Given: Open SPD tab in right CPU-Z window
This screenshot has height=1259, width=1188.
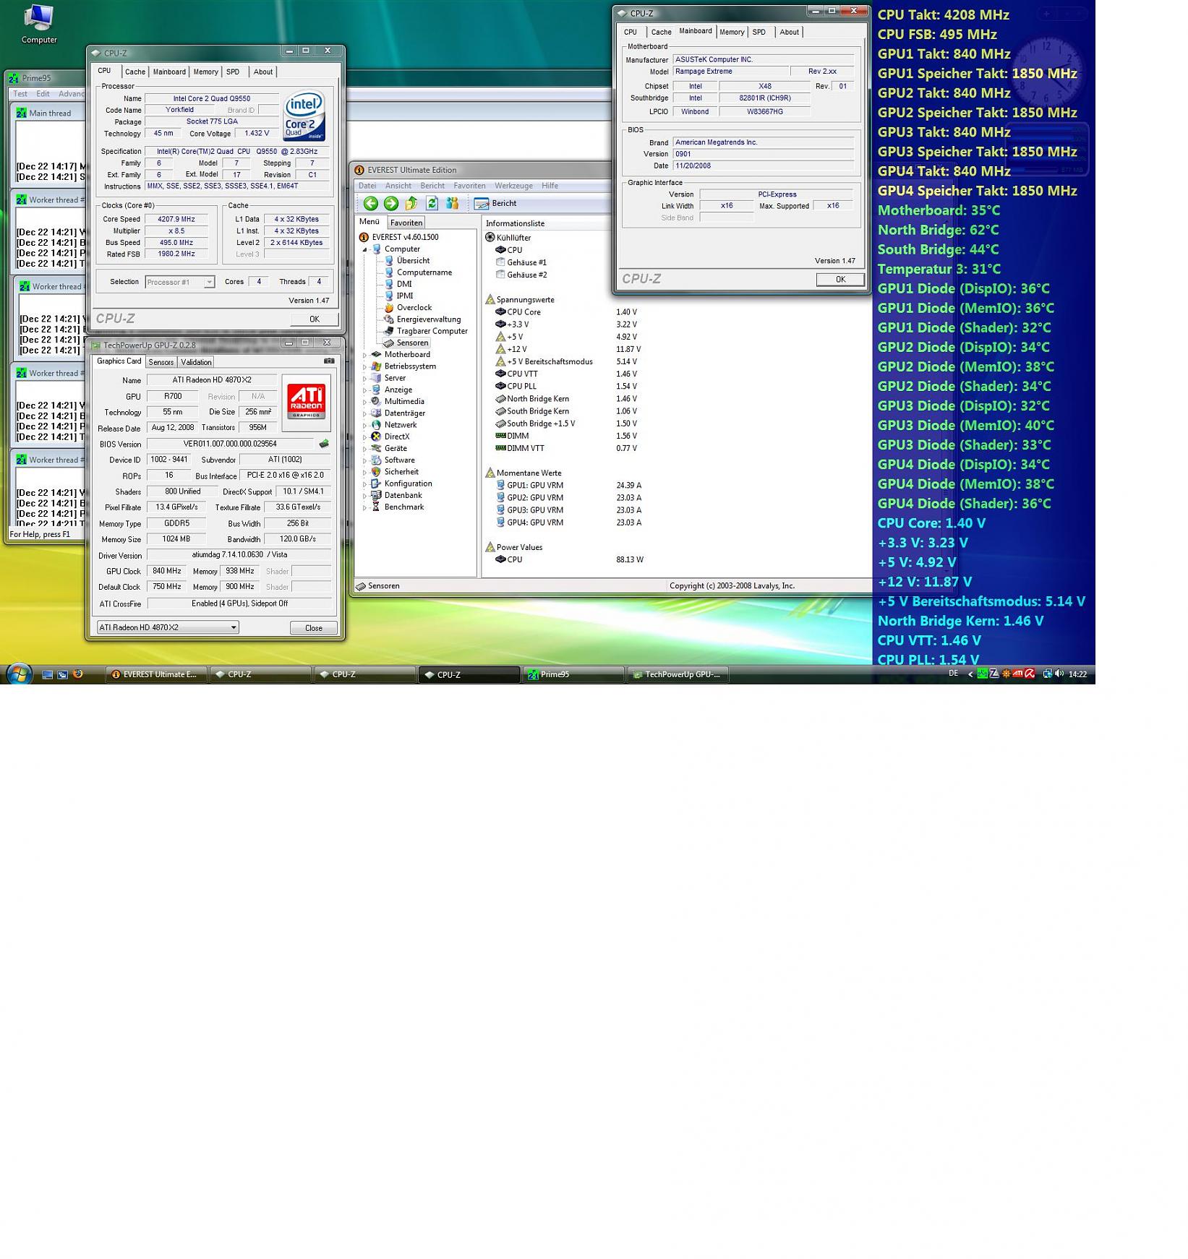Looking at the screenshot, I should click(x=758, y=32).
